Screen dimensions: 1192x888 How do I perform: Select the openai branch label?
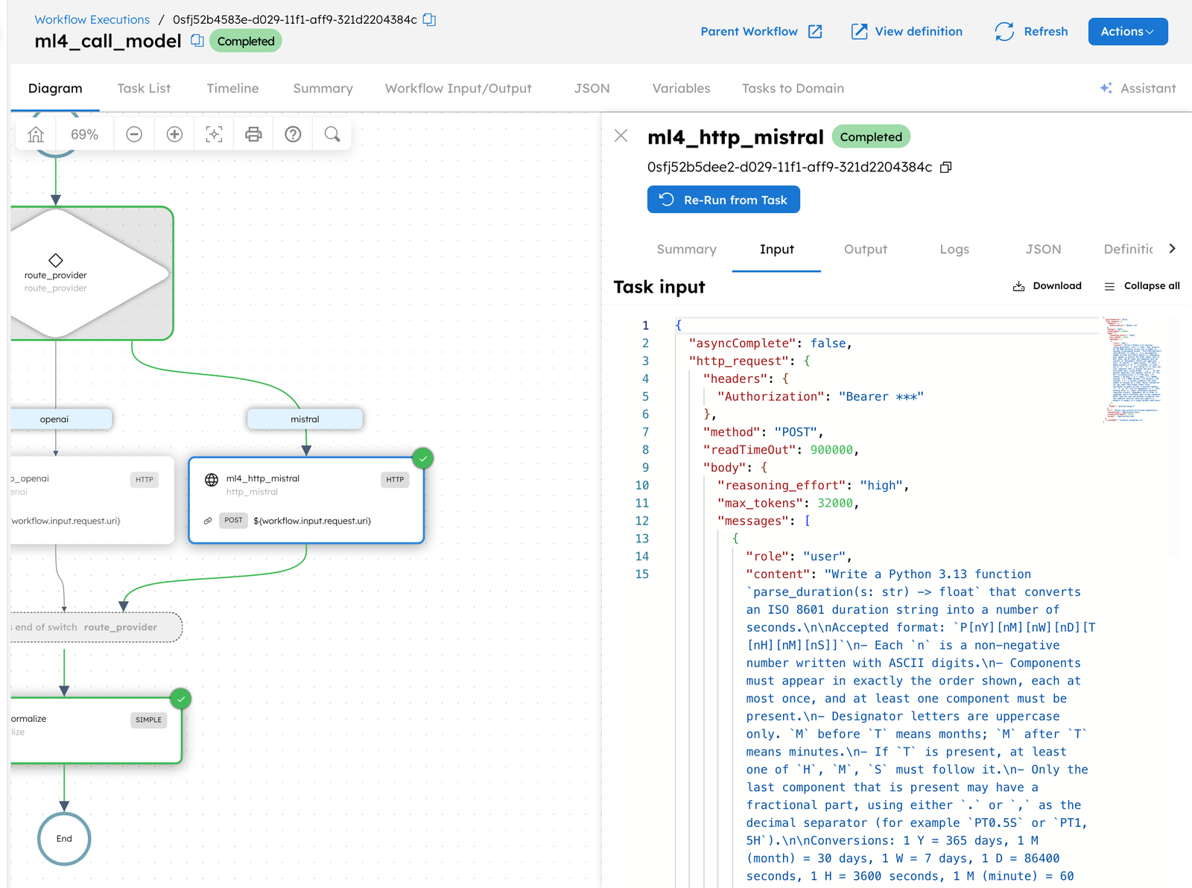point(61,419)
